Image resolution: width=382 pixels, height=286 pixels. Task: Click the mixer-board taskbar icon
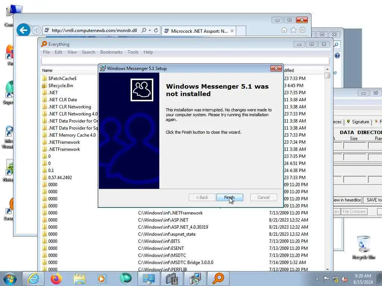[x=172, y=279]
